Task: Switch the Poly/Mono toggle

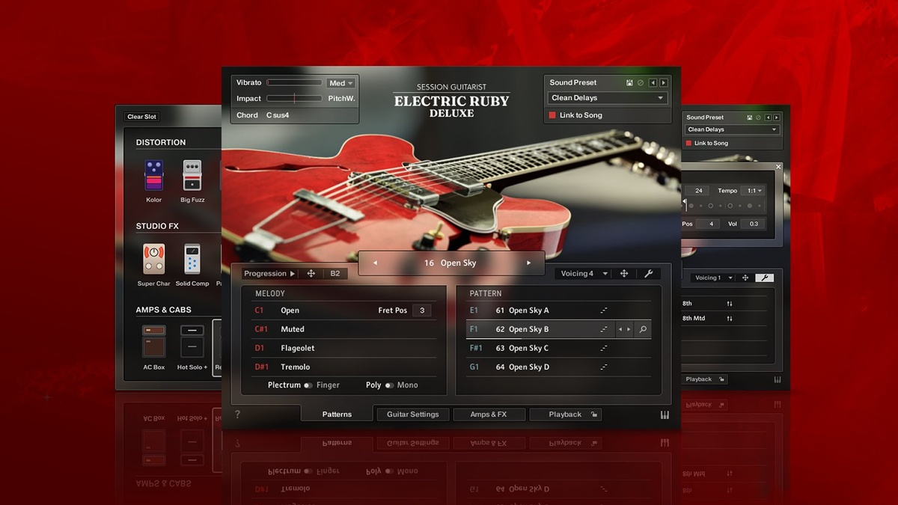Action: tap(389, 385)
